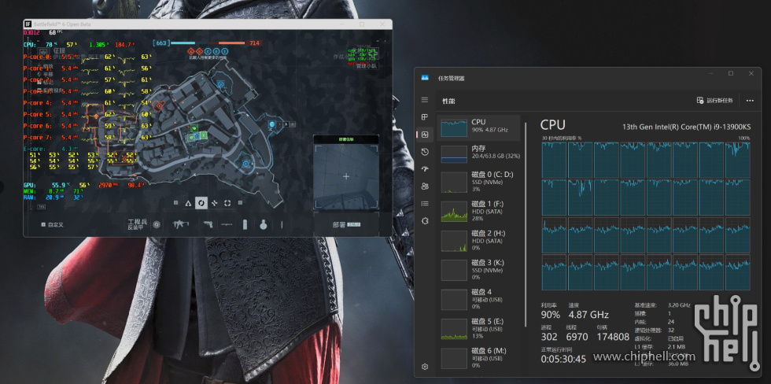
Task: Click the round emblem beside 工程兵
Action: (x=157, y=225)
